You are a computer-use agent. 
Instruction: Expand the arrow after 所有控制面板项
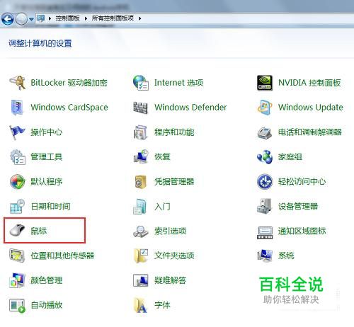click(x=140, y=18)
